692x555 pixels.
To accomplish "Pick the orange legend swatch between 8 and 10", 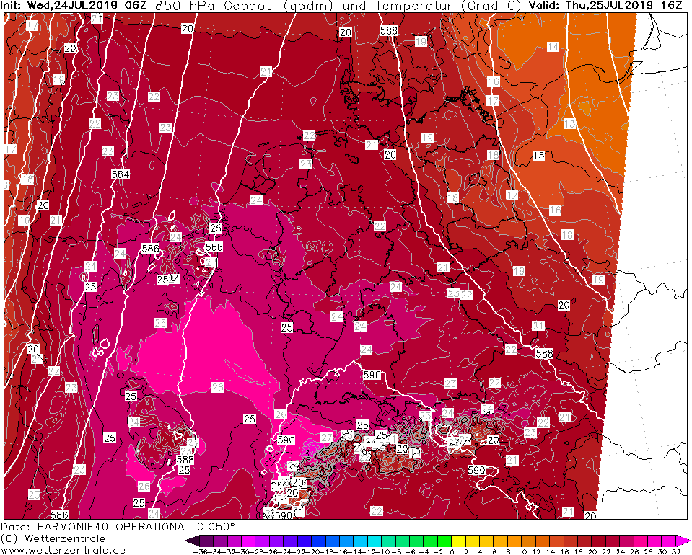I will (x=514, y=541).
